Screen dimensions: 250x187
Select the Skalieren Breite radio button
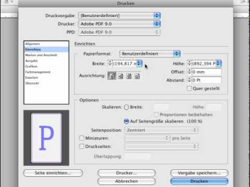tap(127, 107)
